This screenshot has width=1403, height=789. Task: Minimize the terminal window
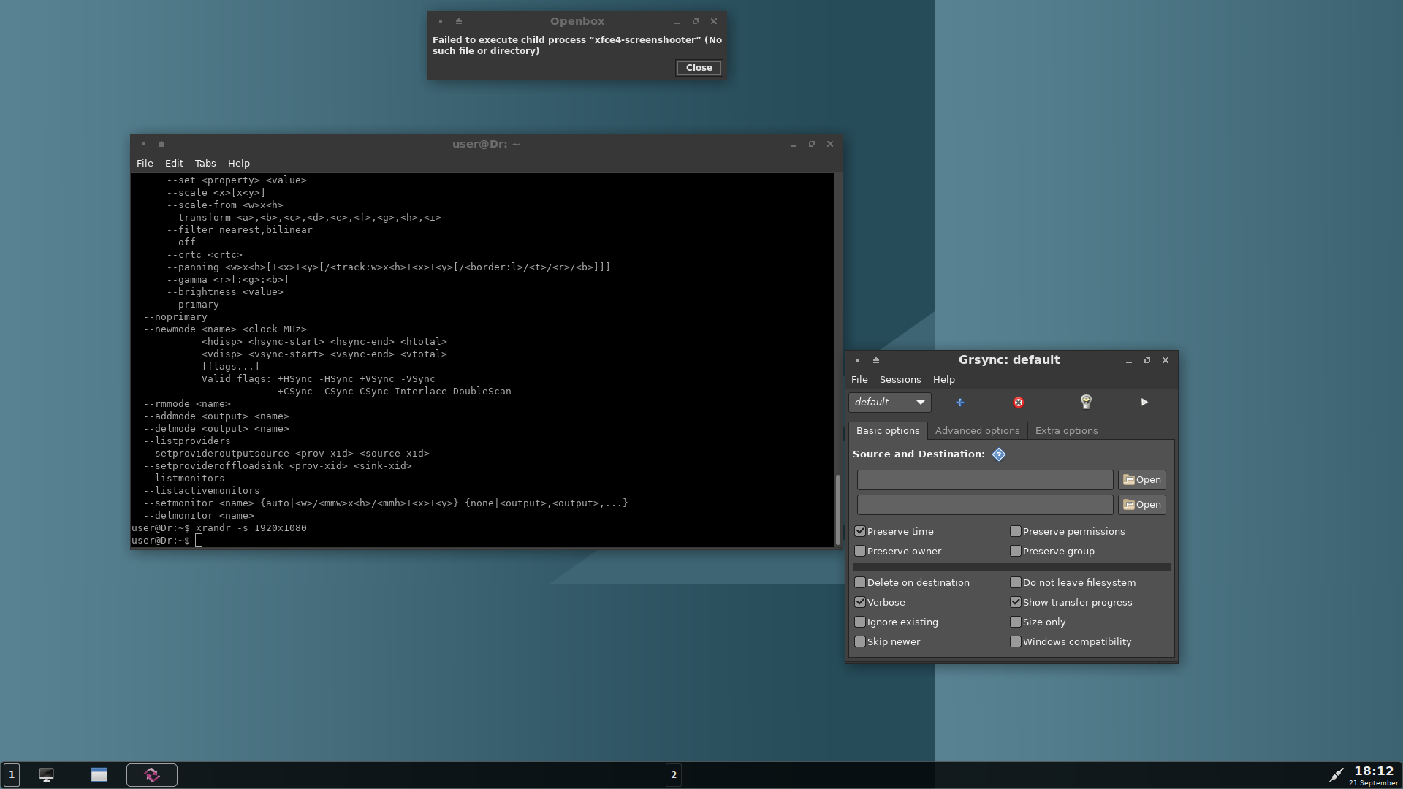click(x=794, y=145)
